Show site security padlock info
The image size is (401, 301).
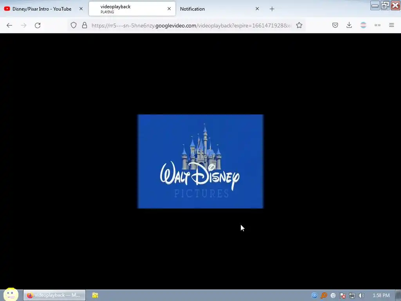(85, 25)
